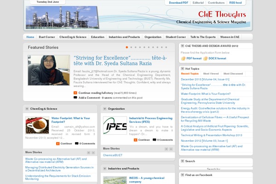Viewport: 276px width, 184px height.
Task: Switch to Most Discussed tab
Action: click(x=233, y=74)
